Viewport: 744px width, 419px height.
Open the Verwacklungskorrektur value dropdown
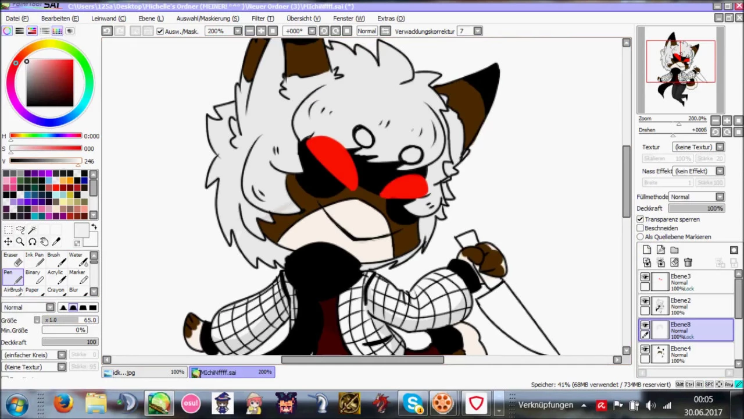pos(478,31)
